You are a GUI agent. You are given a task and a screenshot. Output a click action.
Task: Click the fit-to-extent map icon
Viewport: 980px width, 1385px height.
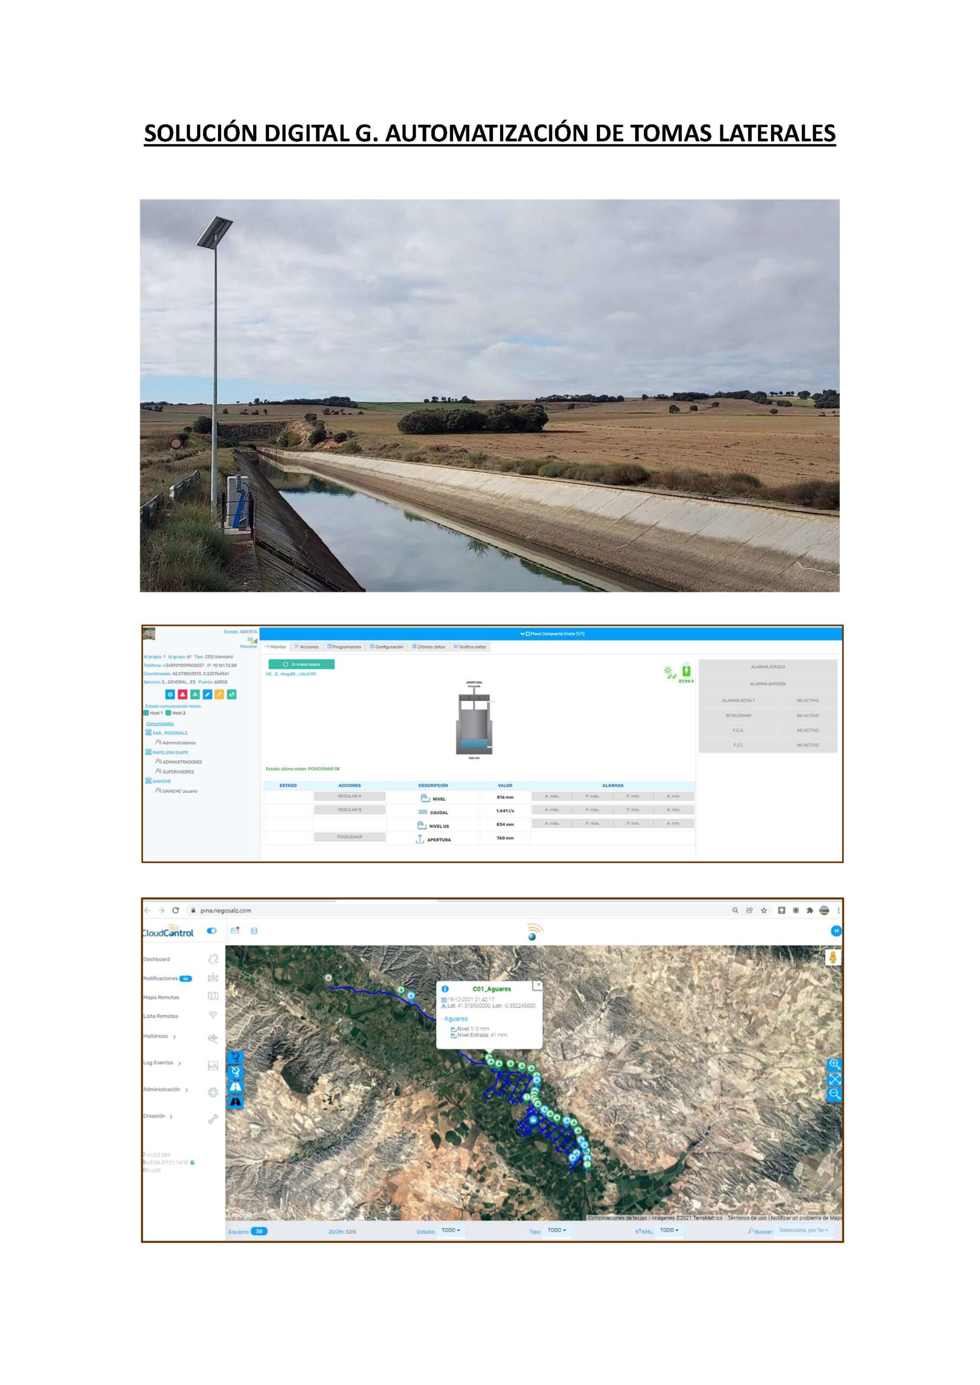pyautogui.click(x=834, y=1079)
